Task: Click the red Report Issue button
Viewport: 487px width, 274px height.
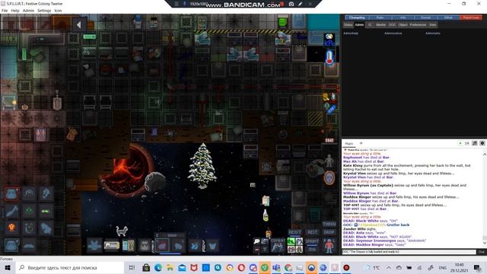Action: coord(471,18)
